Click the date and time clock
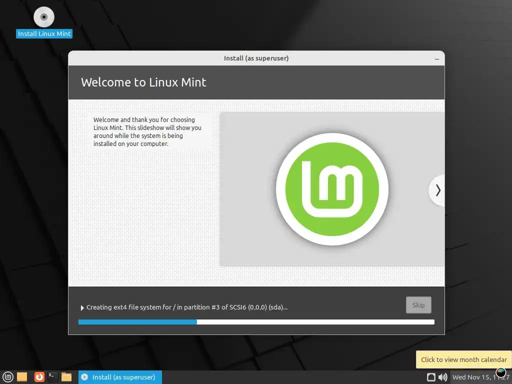The width and height of the screenshot is (512, 384). click(480, 377)
